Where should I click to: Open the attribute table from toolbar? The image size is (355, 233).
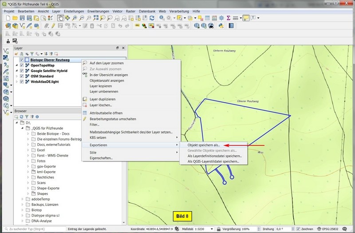(x=207, y=18)
